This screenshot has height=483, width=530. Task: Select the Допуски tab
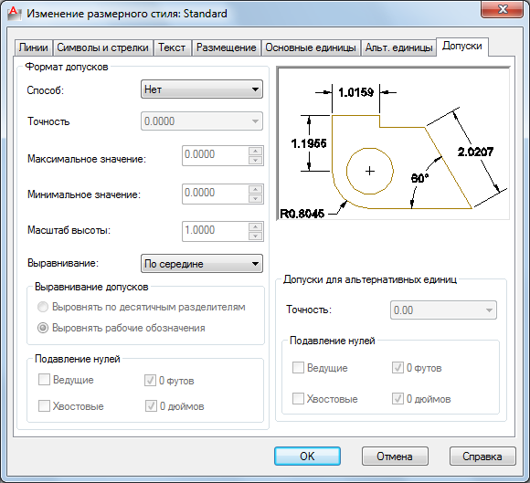click(x=462, y=47)
